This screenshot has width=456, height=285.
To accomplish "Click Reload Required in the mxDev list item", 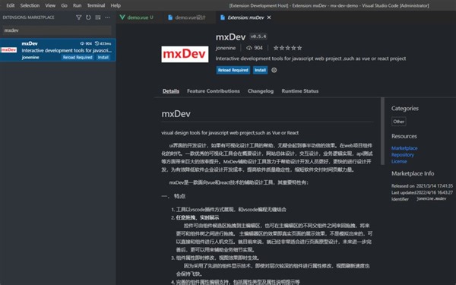I will pos(78,57).
